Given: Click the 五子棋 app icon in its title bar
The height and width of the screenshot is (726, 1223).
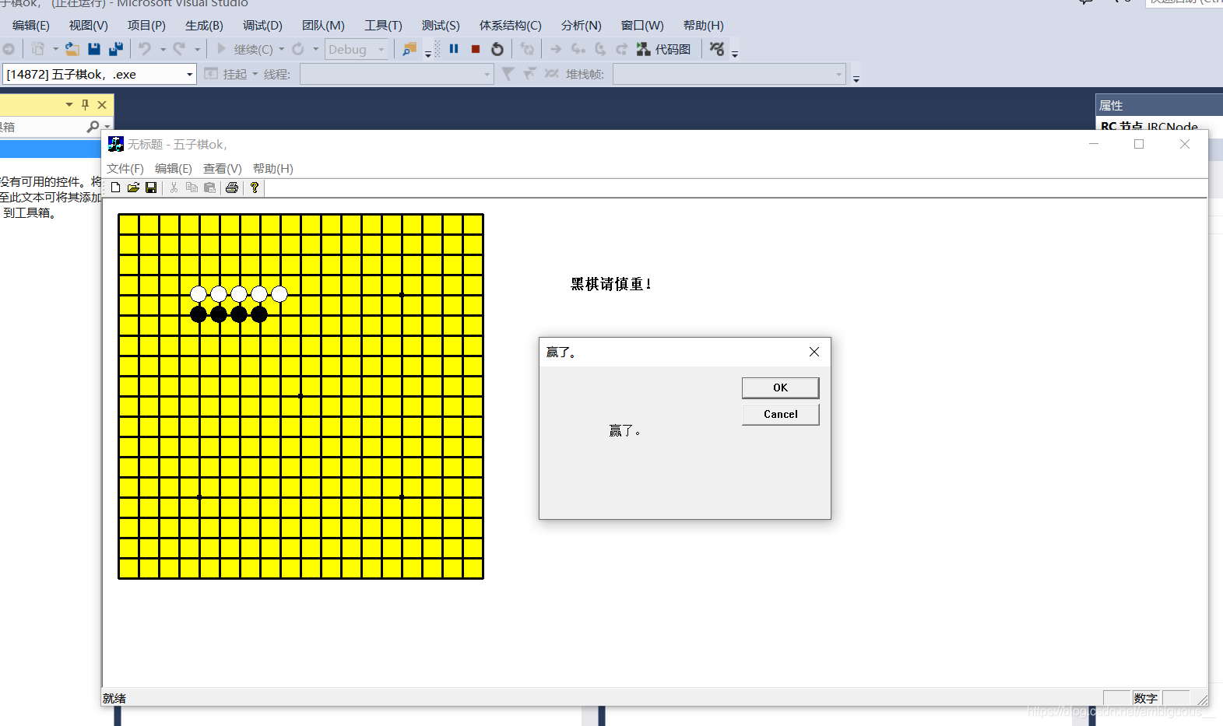Looking at the screenshot, I should (x=116, y=144).
